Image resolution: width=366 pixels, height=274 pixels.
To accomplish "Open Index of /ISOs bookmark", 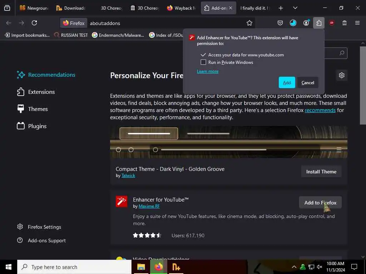I will (166, 35).
